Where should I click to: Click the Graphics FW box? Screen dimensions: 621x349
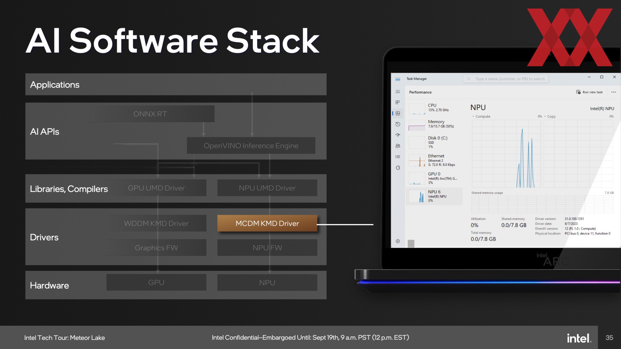click(x=156, y=248)
